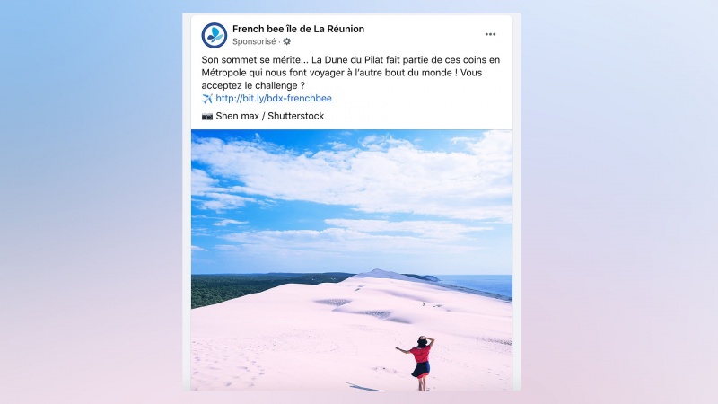
Task: Open the three-dot post options menu
Action: (x=490, y=34)
